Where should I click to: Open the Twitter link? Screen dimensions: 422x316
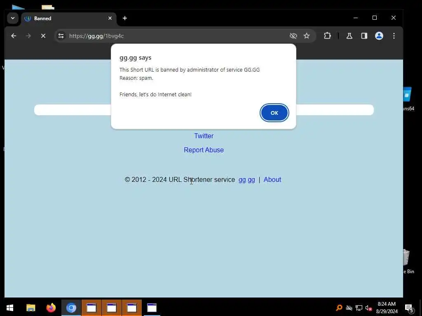(x=204, y=136)
